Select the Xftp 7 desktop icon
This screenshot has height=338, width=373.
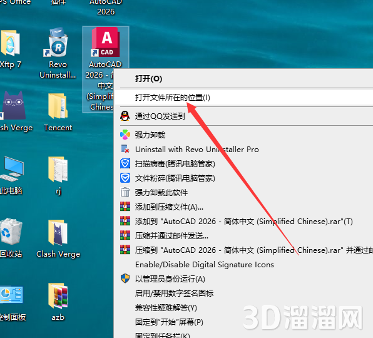tap(11, 43)
